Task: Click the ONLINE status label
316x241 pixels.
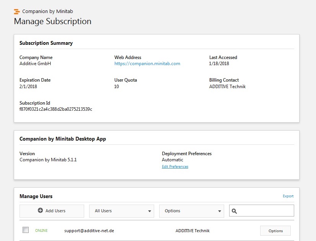Action: tap(41, 231)
